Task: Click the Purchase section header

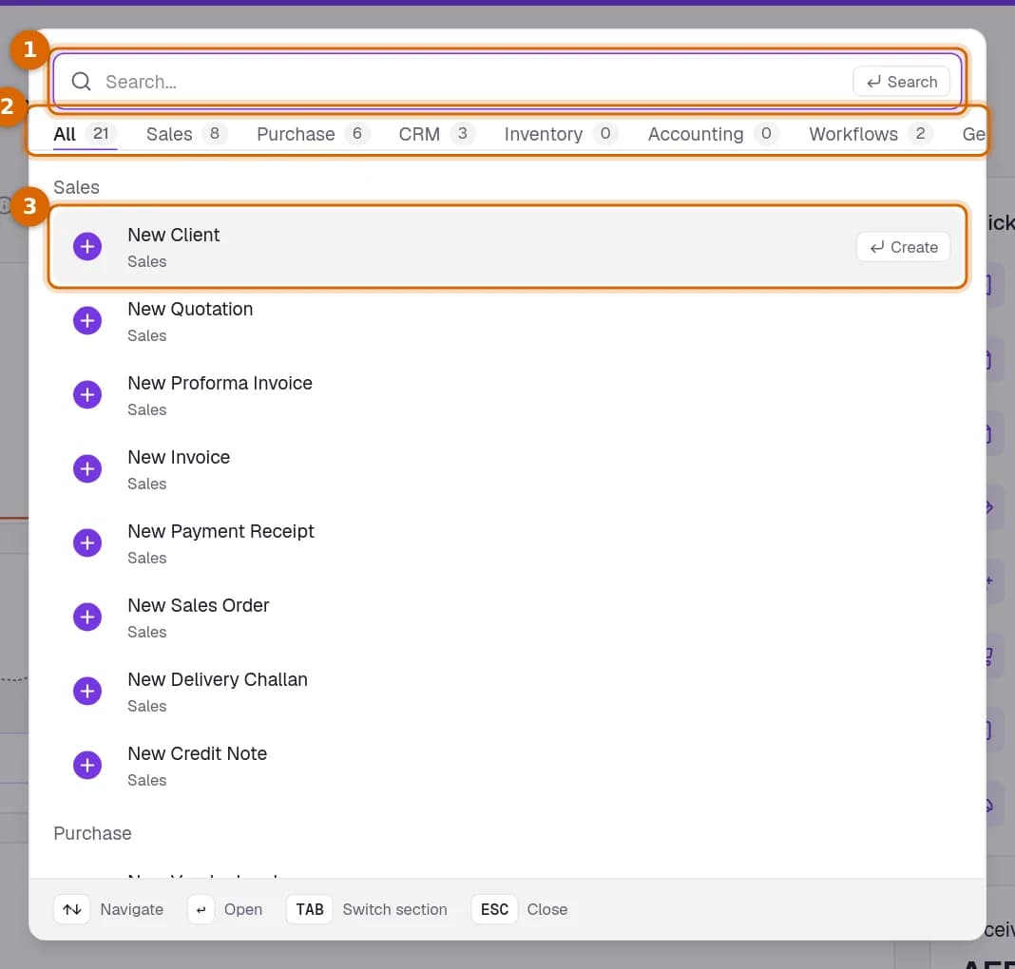Action: (92, 833)
